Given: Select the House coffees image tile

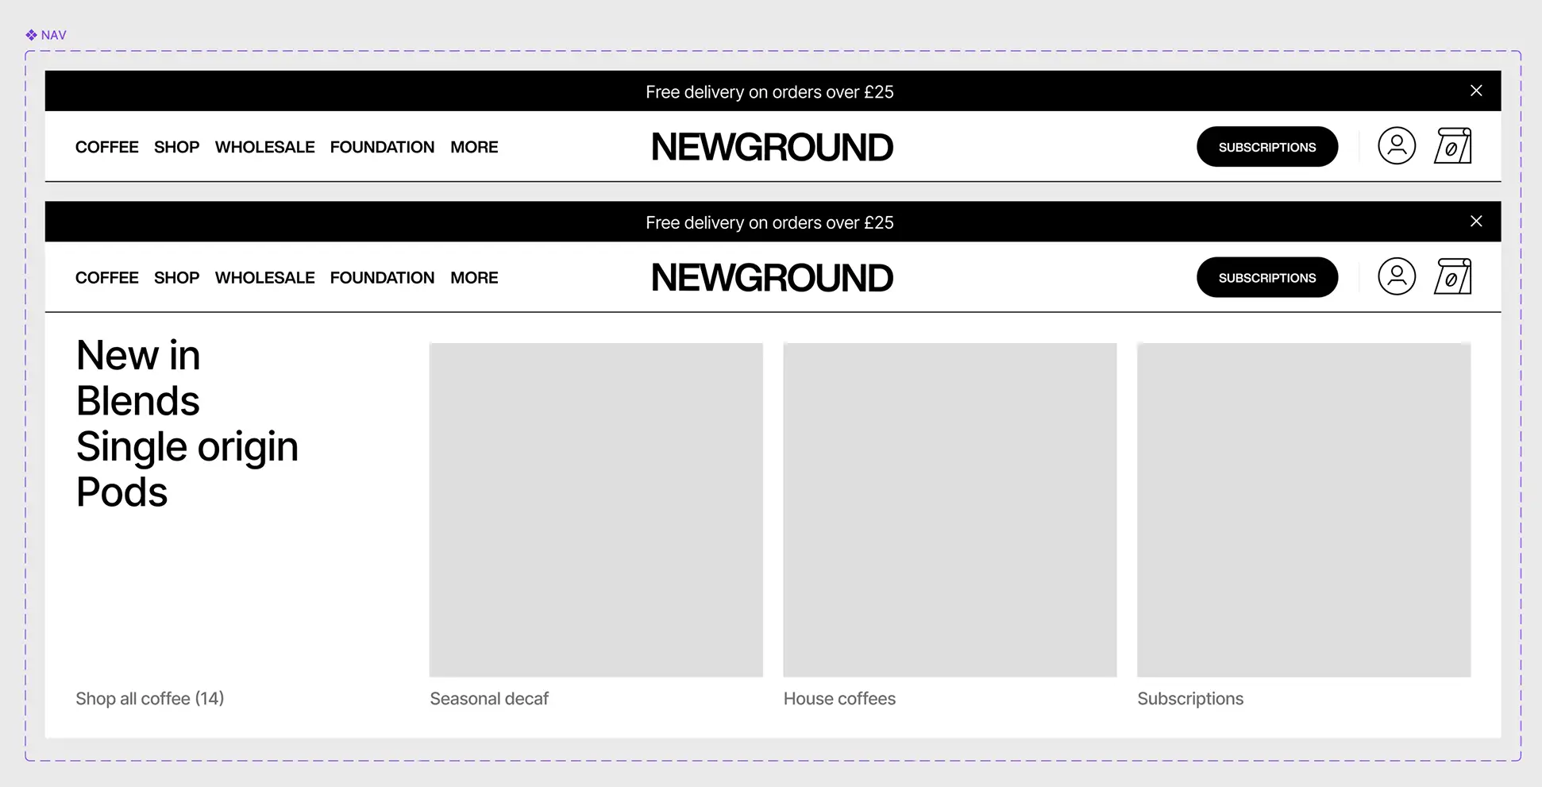Looking at the screenshot, I should 950,510.
